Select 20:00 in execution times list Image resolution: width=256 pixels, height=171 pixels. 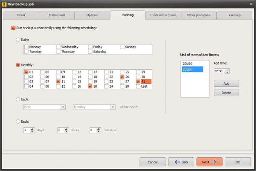click(x=193, y=64)
